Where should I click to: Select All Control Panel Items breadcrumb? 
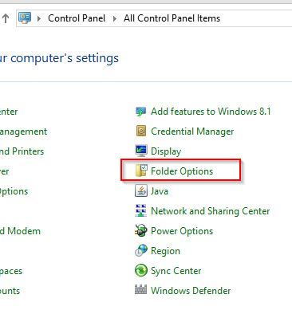172,18
